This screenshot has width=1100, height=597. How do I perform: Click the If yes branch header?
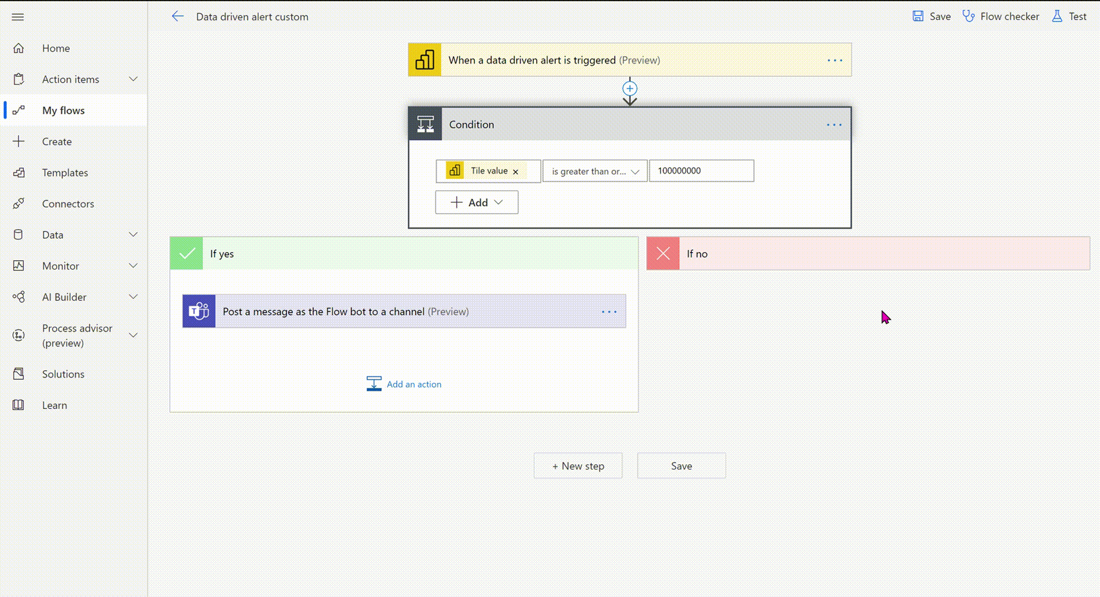[404, 253]
